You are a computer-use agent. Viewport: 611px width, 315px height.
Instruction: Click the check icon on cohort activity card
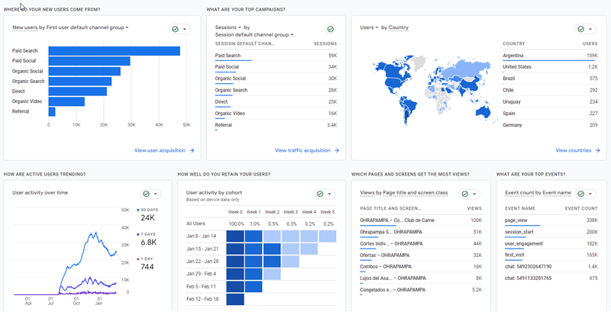coord(318,194)
